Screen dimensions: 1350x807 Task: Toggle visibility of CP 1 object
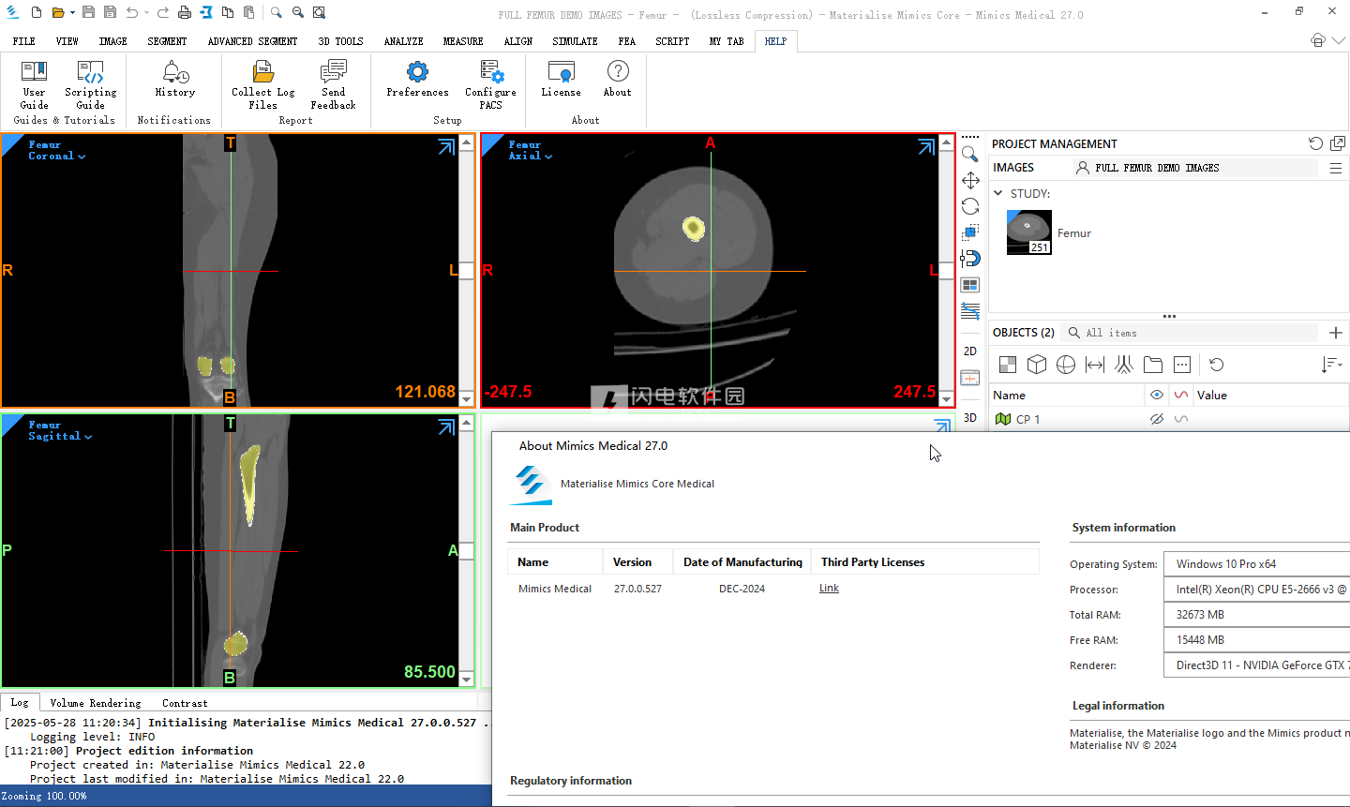[x=1157, y=419]
